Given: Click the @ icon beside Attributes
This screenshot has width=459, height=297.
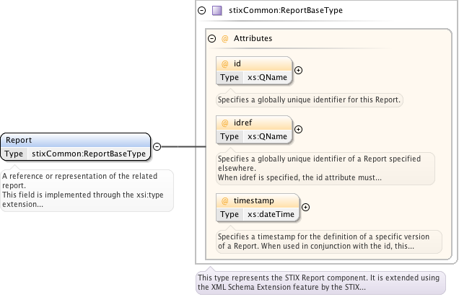Looking at the screenshot, I should click(224, 38).
